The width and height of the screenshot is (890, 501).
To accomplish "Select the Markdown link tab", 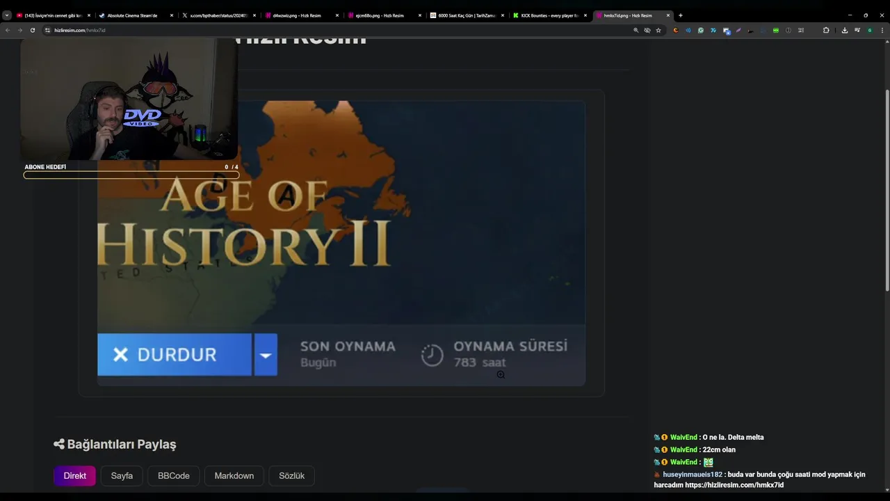I will (234, 476).
